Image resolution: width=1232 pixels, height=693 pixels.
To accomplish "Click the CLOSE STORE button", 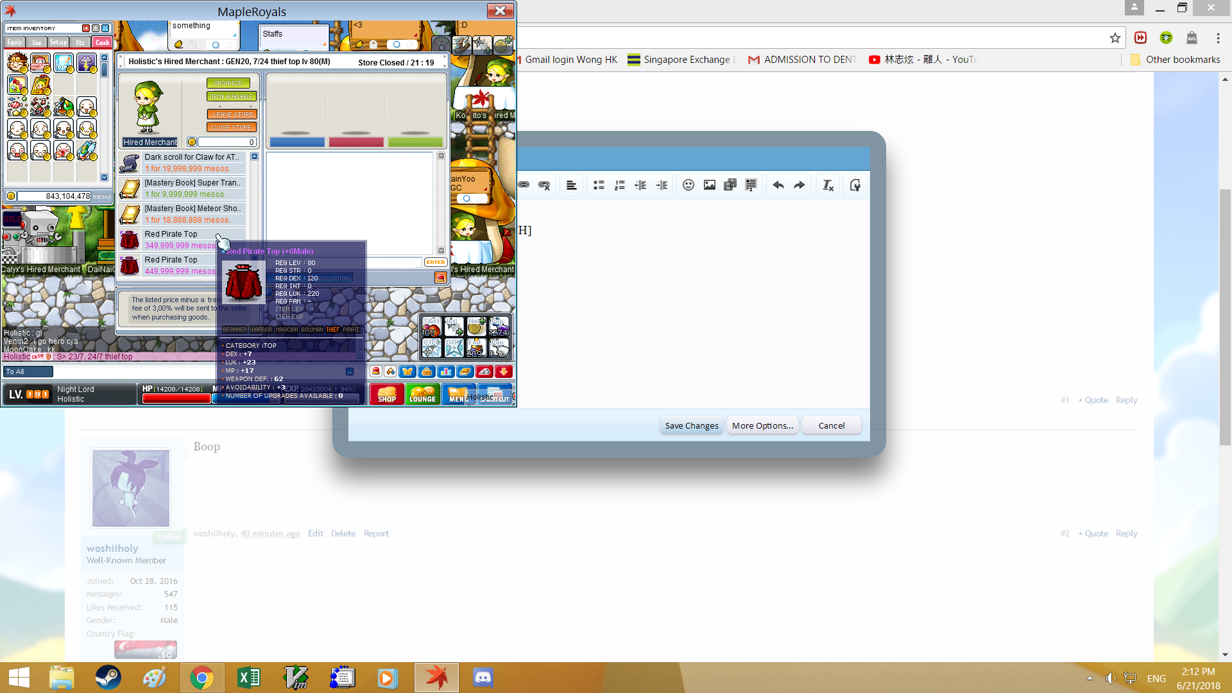I will (x=232, y=127).
